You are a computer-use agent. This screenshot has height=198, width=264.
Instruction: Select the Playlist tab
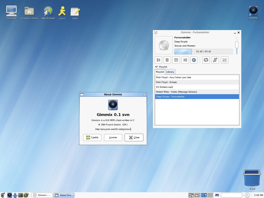pos(160,72)
